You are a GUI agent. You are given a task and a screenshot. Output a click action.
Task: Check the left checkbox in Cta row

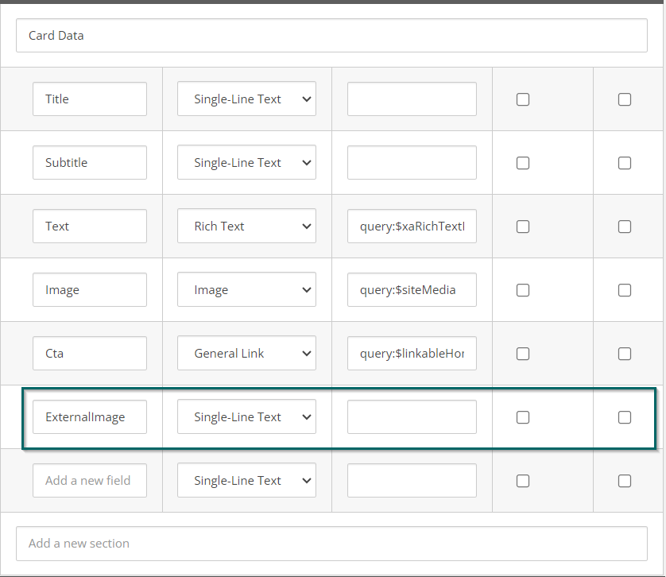pyautogui.click(x=523, y=354)
